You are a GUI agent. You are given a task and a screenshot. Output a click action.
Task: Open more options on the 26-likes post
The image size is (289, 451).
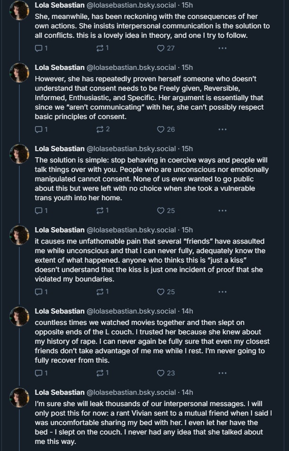tap(222, 129)
